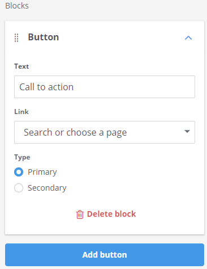Click the trash can icon

pos(80,215)
